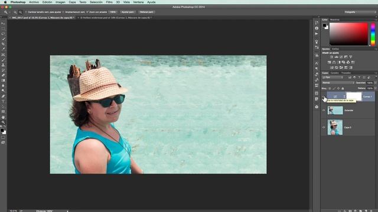
Task: Switch to the Canales tab
Action: tap(335, 73)
